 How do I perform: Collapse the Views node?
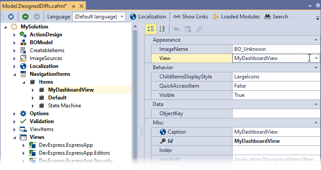[x=14, y=138]
